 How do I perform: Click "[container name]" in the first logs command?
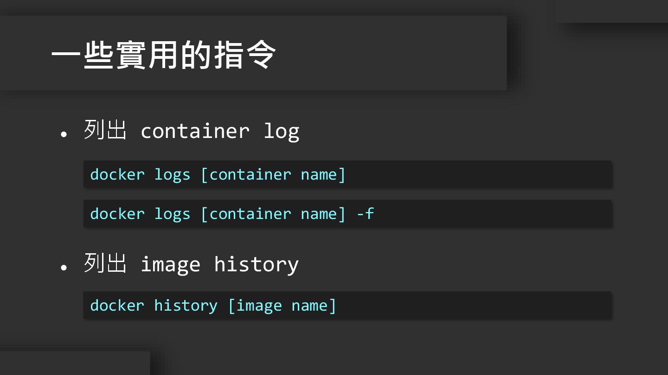pos(273,175)
